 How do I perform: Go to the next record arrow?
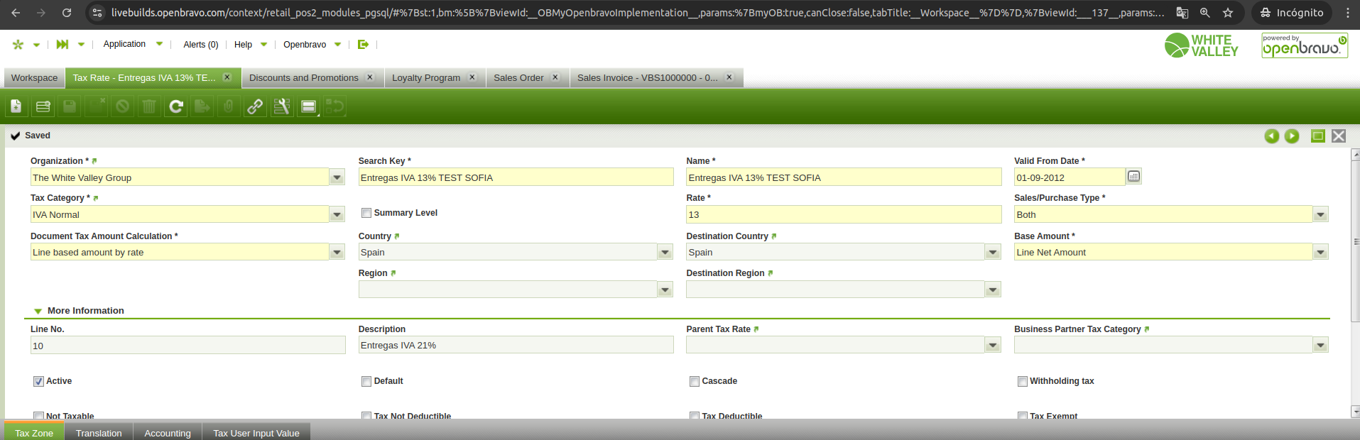1292,136
